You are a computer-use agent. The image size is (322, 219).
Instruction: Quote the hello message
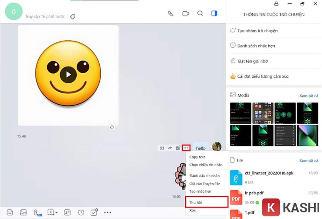tap(162, 148)
